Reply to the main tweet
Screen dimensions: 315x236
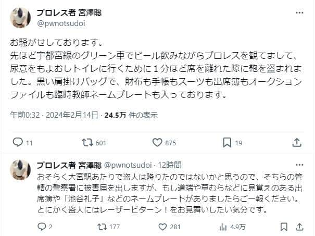[17, 142]
